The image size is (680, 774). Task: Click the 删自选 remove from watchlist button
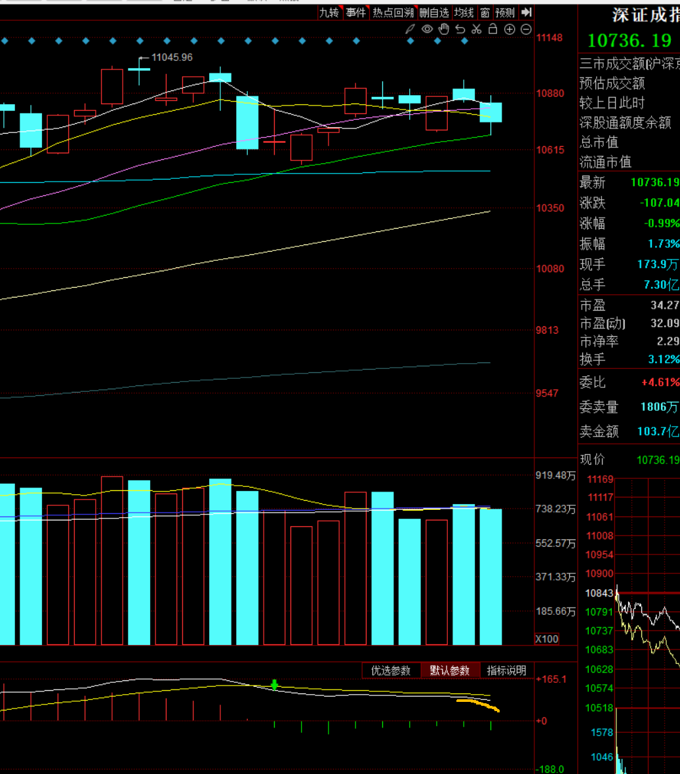pos(434,12)
